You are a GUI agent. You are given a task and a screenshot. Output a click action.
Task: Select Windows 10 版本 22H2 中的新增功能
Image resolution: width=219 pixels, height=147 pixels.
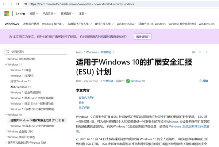32,126
